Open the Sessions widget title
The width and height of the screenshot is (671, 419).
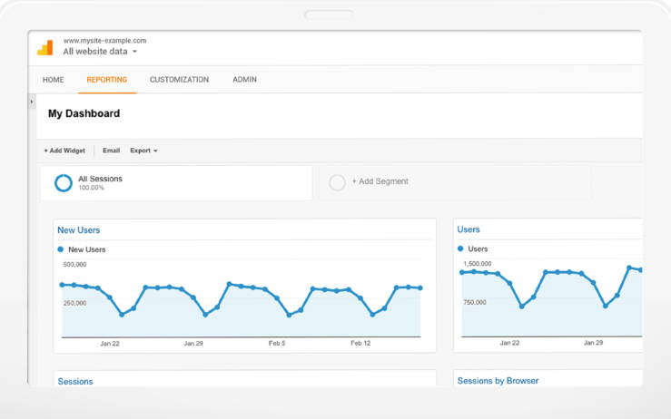[x=75, y=382]
